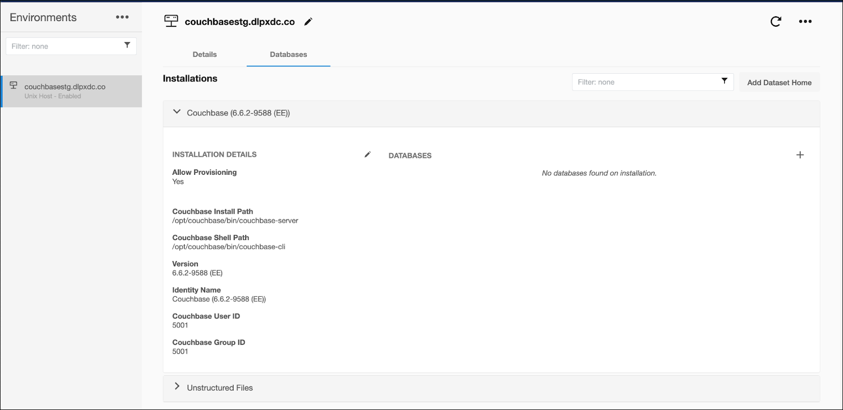The width and height of the screenshot is (843, 410).
Task: Open the top-right environment actions ellipsis menu
Action: [805, 22]
